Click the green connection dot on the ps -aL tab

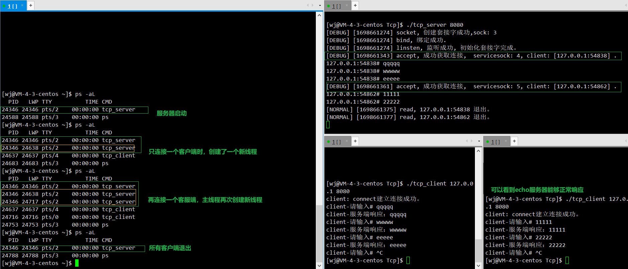click(4, 6)
